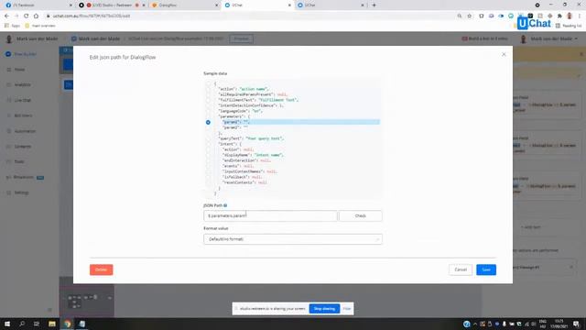Open the Format value dropdown
Viewport: 586px width, 330px height.
(x=293, y=239)
